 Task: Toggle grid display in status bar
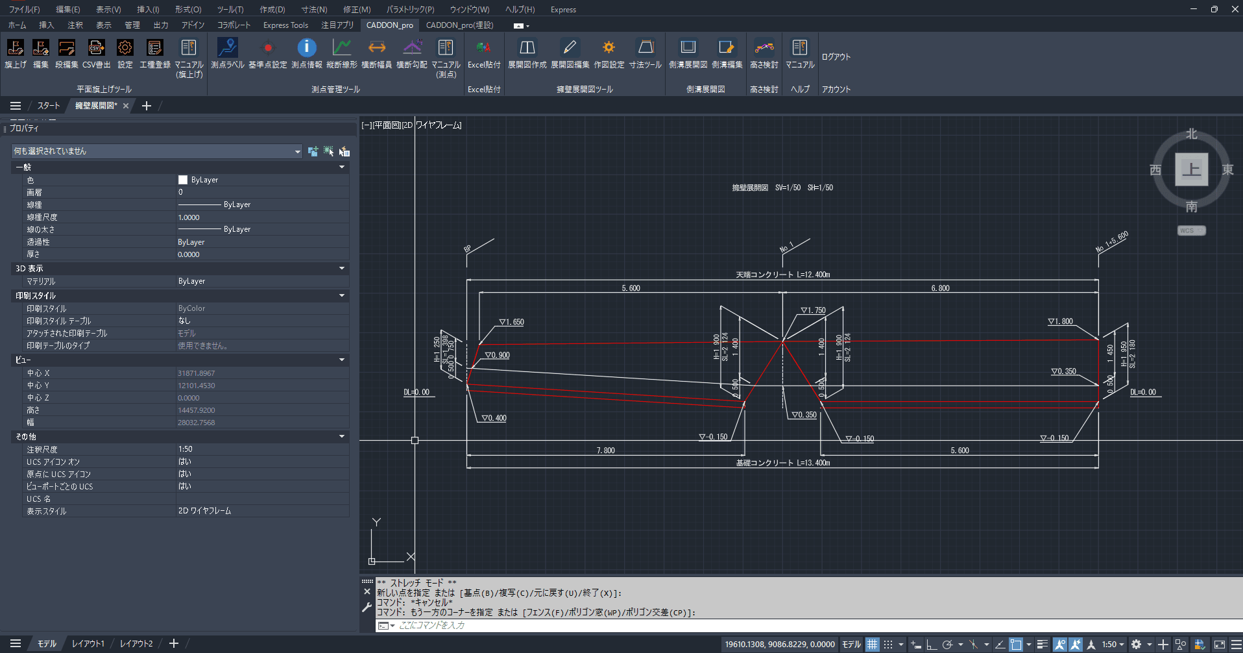pyautogui.click(x=872, y=645)
